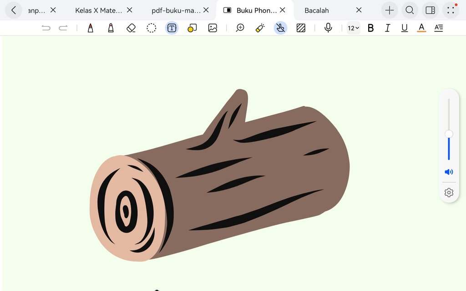The image size is (466, 291).
Task: Adjust the volume slider handle
Action: pos(449,134)
